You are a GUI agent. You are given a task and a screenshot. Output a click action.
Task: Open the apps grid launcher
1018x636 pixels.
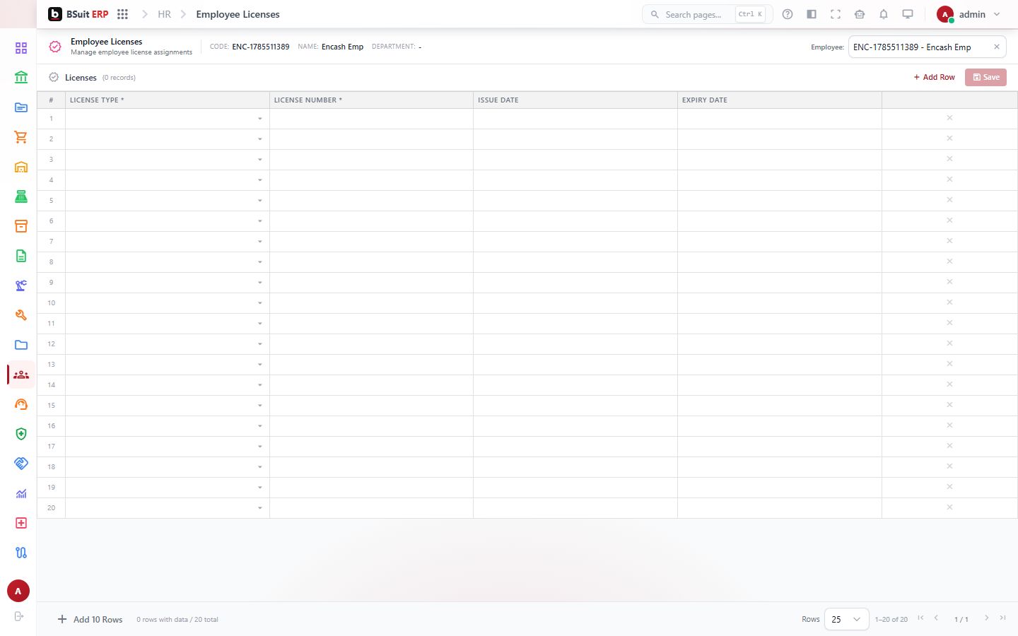(122, 14)
